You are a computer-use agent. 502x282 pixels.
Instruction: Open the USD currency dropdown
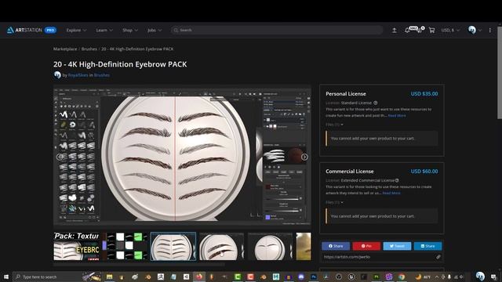tap(450, 30)
